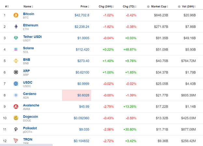
Task: Click the TRON logo icon
Action: (x=16, y=140)
